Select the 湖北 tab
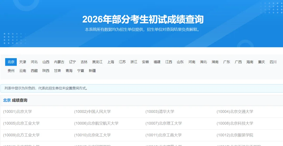The image size is (283, 146). pyautogui.click(x=203, y=62)
